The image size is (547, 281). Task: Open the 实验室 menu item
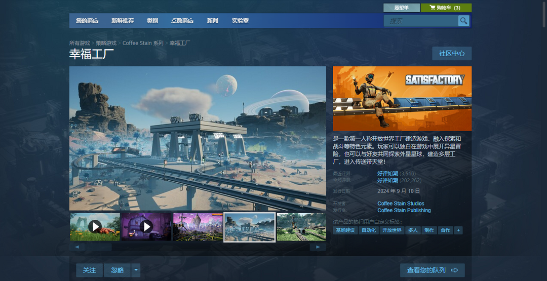(x=241, y=21)
